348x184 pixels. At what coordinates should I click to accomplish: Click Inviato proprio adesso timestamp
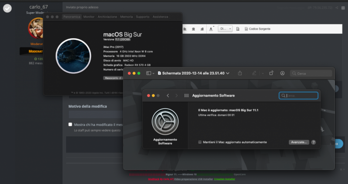[82, 7]
